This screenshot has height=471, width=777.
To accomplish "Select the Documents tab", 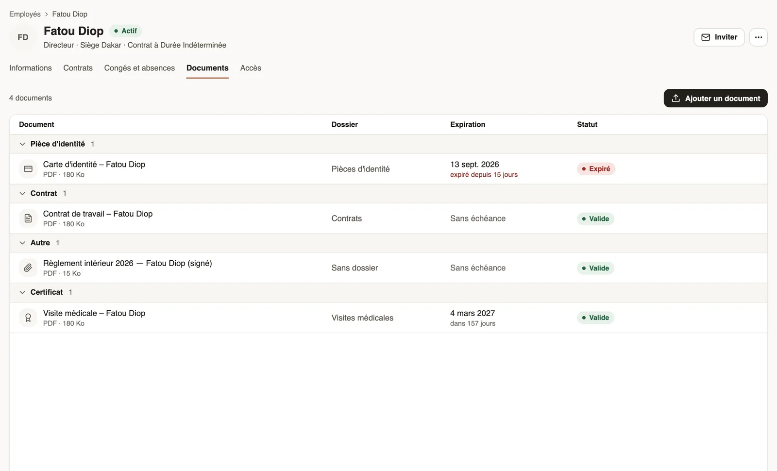I will tap(207, 68).
